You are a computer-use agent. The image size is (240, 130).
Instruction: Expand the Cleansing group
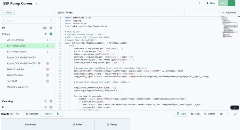pos(51,101)
